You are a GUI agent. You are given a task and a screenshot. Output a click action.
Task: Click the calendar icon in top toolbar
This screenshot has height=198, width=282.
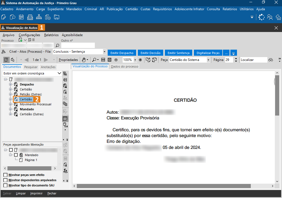21,17
